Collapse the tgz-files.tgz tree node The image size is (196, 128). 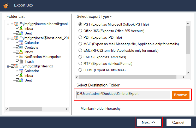point(8,66)
